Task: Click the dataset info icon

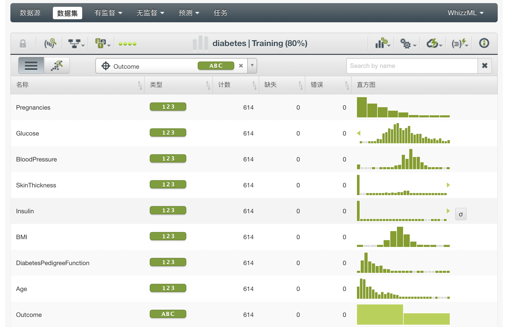Action: (484, 43)
